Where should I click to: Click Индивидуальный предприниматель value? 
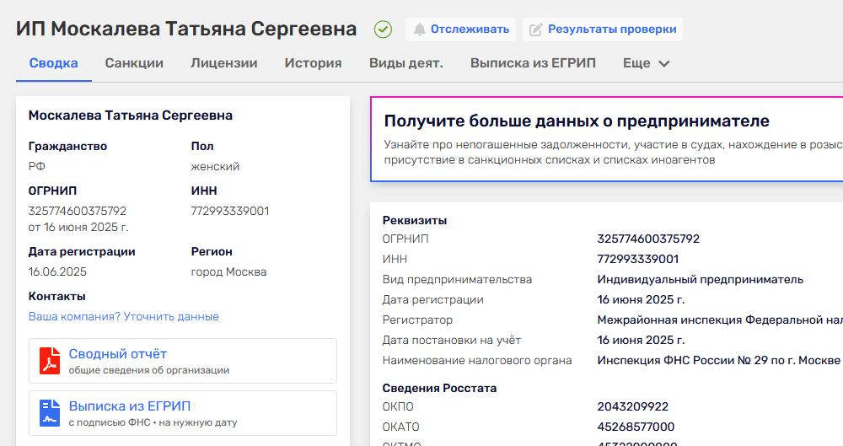click(x=700, y=280)
